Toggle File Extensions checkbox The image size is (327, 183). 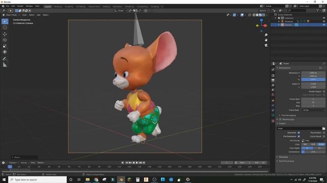click(298, 136)
